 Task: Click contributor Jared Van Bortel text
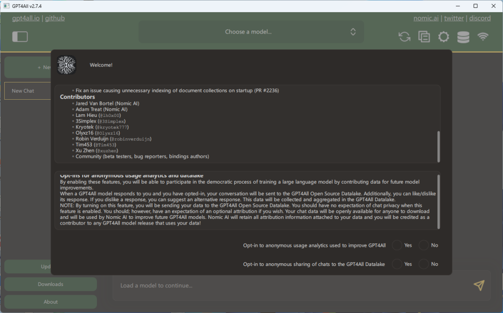tap(108, 103)
